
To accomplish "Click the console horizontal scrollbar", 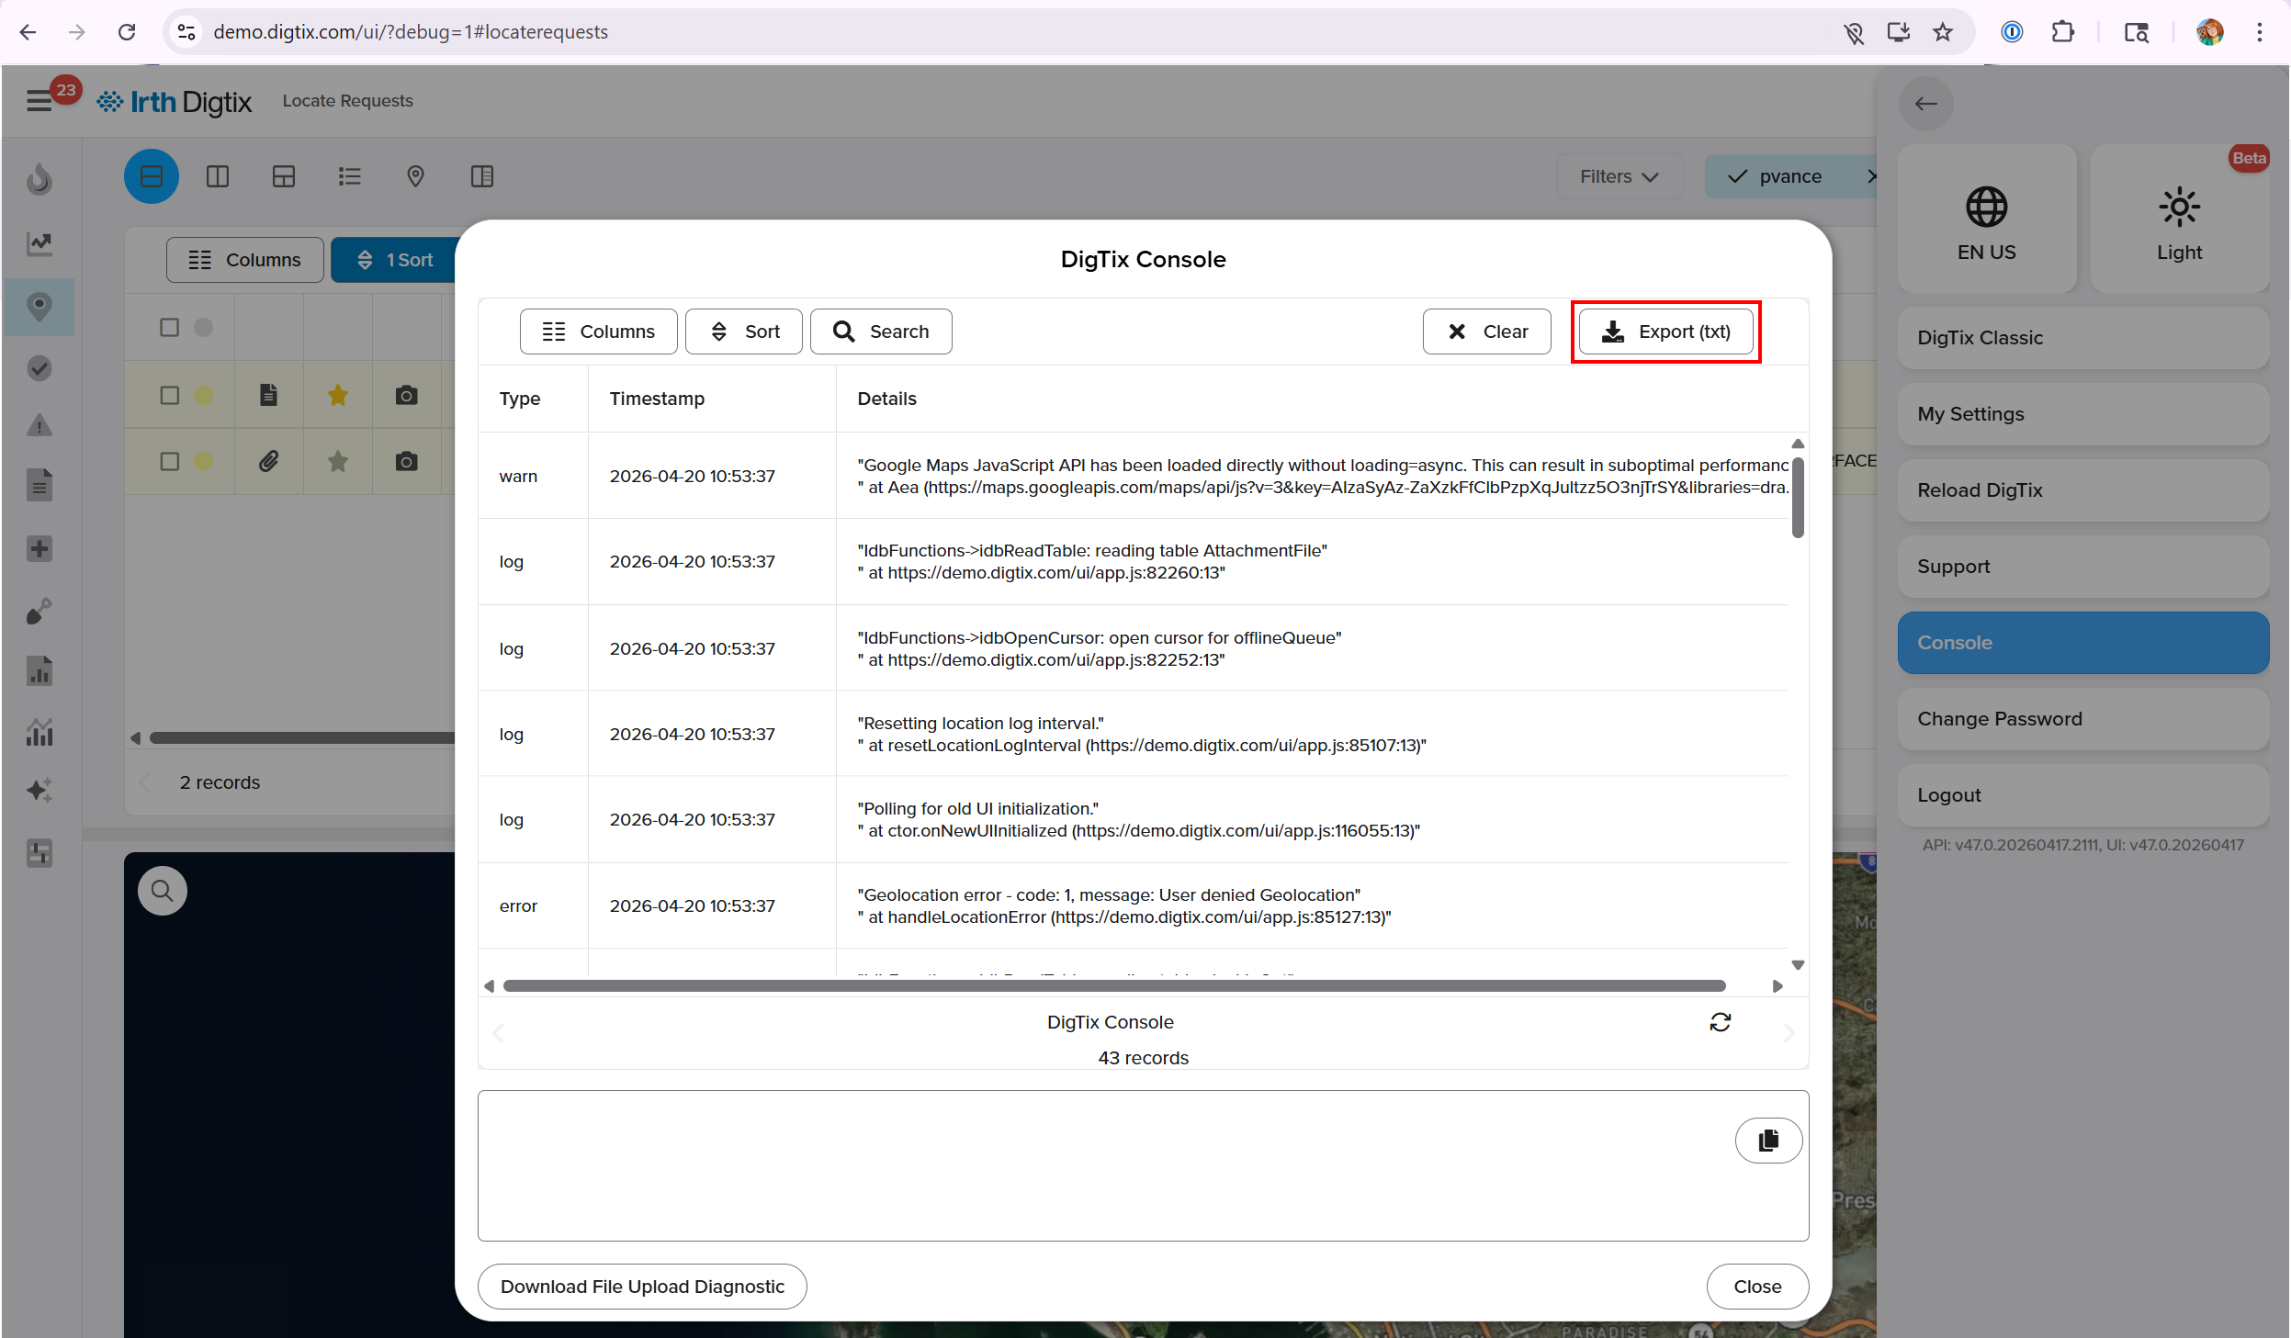I will point(1113,985).
